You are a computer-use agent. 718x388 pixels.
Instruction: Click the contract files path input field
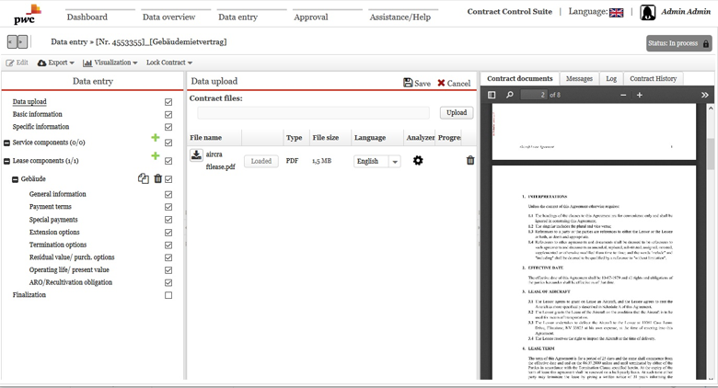coord(314,112)
